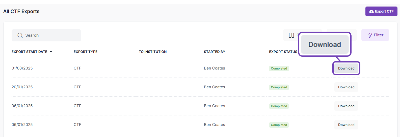Click the All CTF Exports heading
The width and height of the screenshot is (400, 137).
pos(21,12)
